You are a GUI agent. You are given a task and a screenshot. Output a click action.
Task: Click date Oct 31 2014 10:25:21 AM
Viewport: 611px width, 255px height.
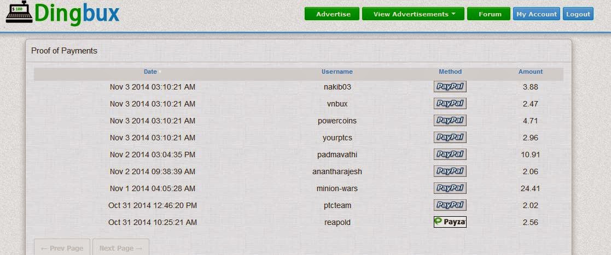tap(153, 222)
